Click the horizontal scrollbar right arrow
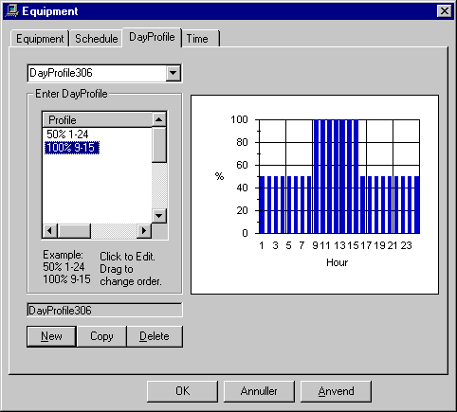The image size is (457, 412). (144, 231)
